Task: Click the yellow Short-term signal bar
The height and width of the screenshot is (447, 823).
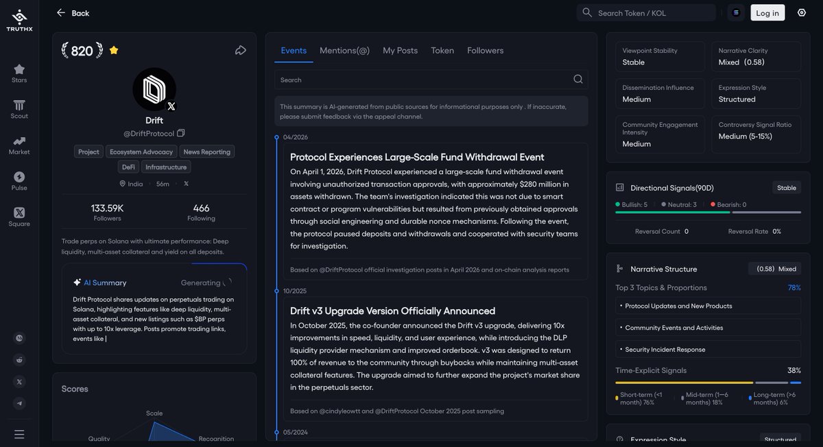Action: tap(684, 383)
